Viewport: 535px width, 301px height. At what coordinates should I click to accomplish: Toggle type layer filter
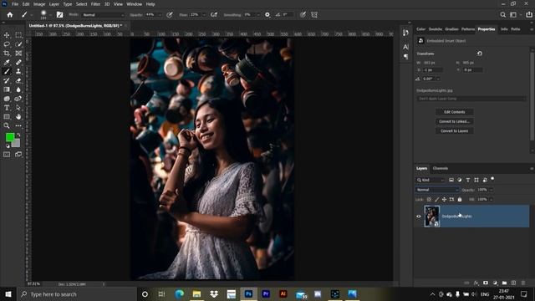click(x=468, y=180)
